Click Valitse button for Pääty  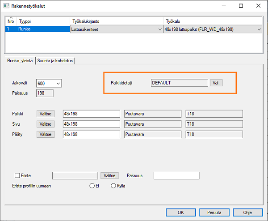pyautogui.click(x=46, y=134)
